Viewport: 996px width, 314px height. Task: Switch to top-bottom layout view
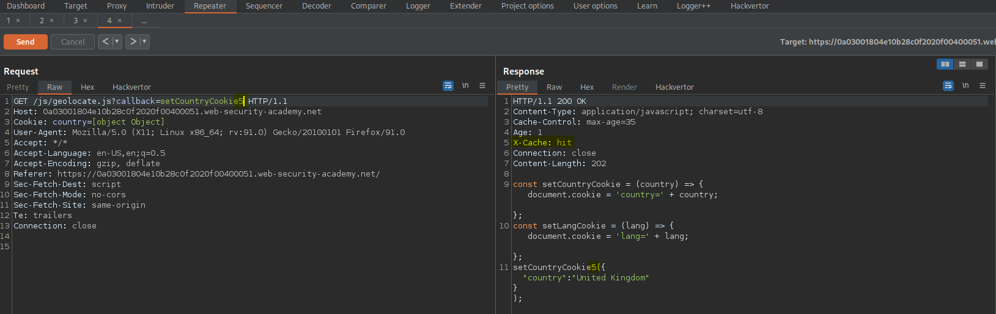coord(962,64)
